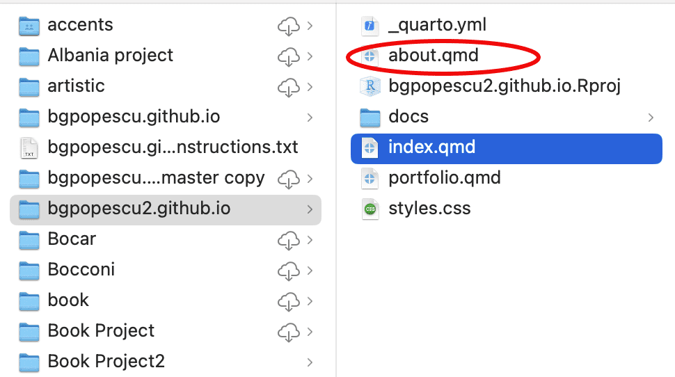The image size is (675, 377).
Task: Click the R project file icon
Action: tap(370, 86)
